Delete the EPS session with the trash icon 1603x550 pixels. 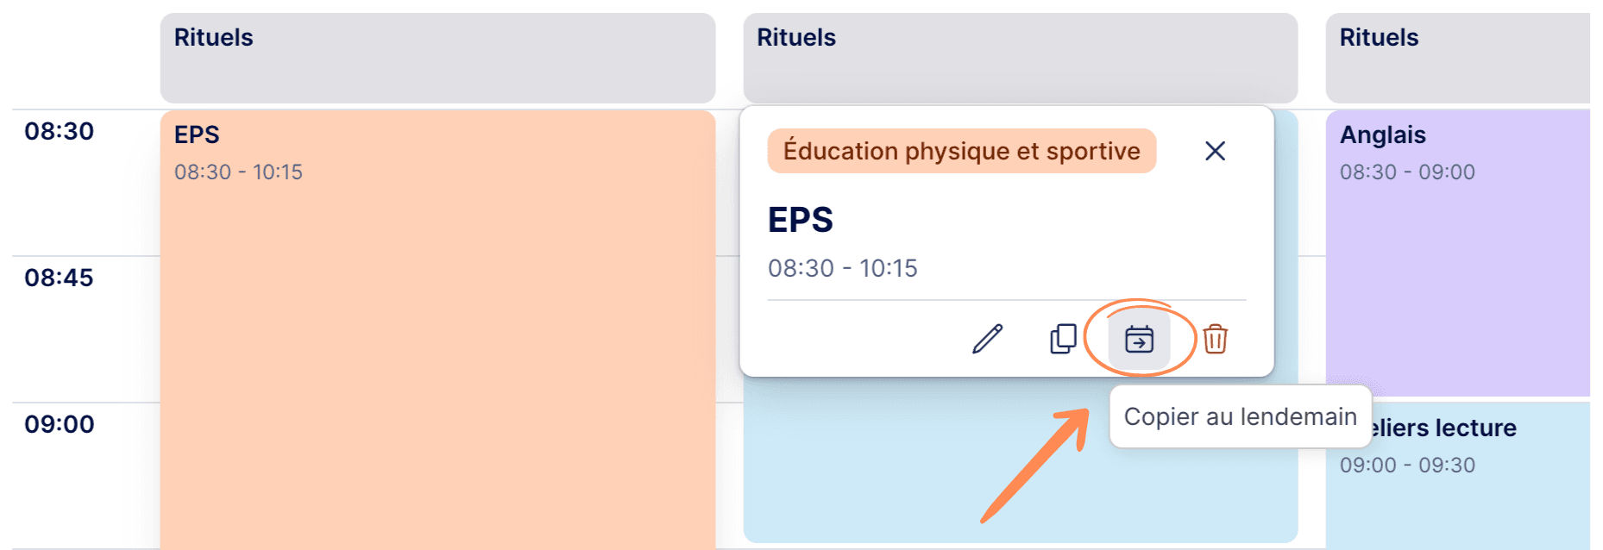tap(1215, 339)
